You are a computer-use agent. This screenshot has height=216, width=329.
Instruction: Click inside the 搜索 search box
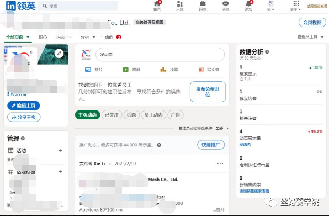(x=78, y=6)
